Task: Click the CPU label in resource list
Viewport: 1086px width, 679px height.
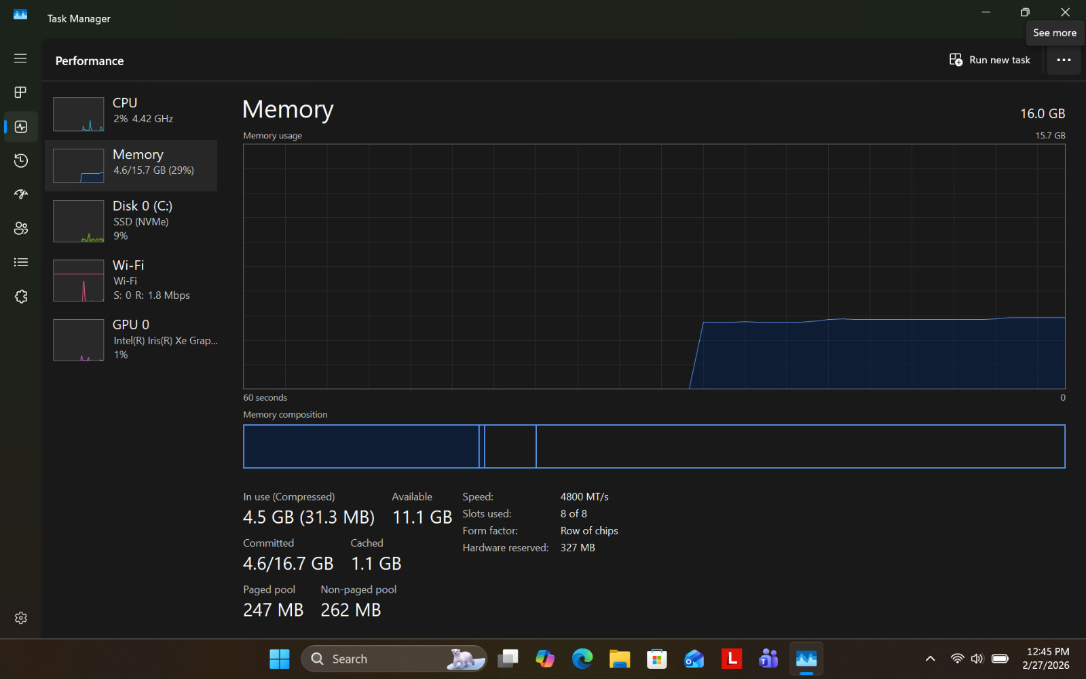Action: (125, 103)
